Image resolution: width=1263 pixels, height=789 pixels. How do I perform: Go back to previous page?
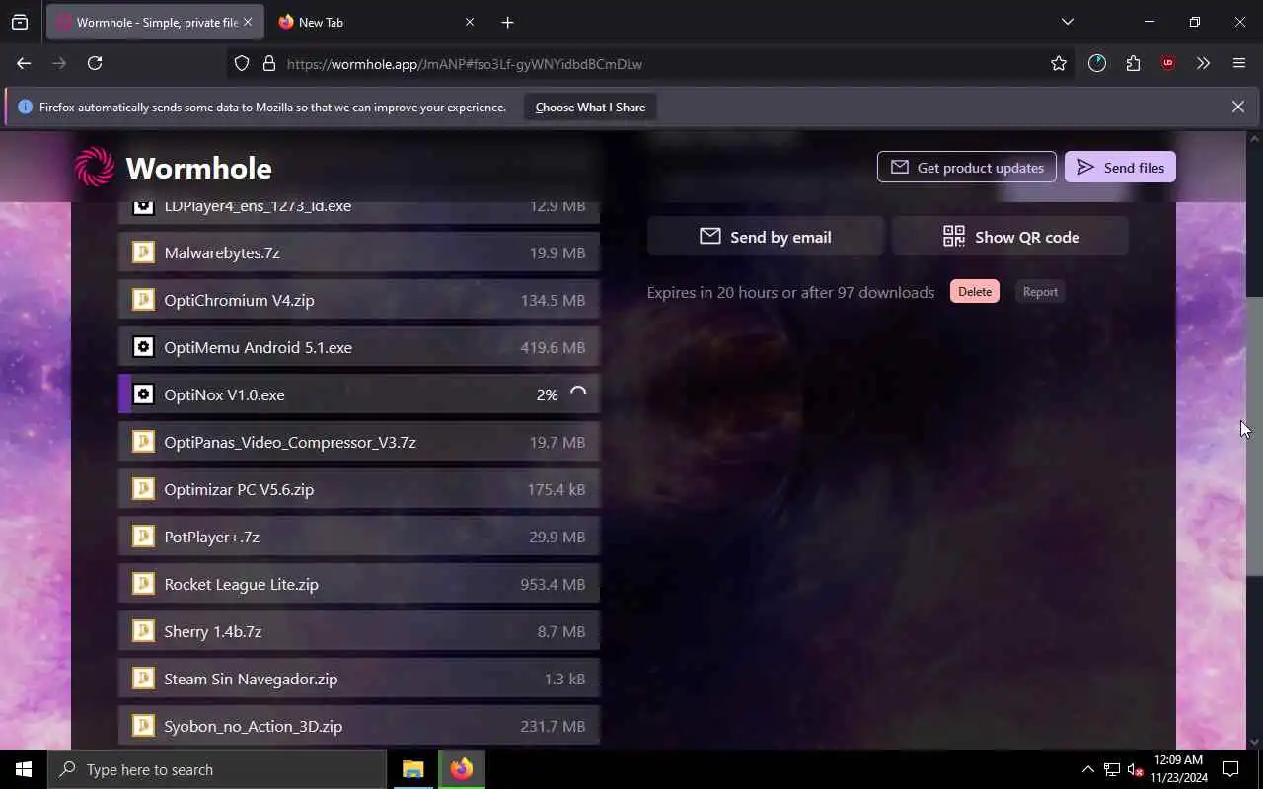coord(24,63)
